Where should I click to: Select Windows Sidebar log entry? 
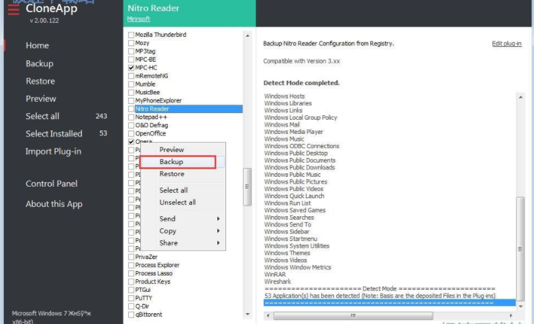point(286,232)
